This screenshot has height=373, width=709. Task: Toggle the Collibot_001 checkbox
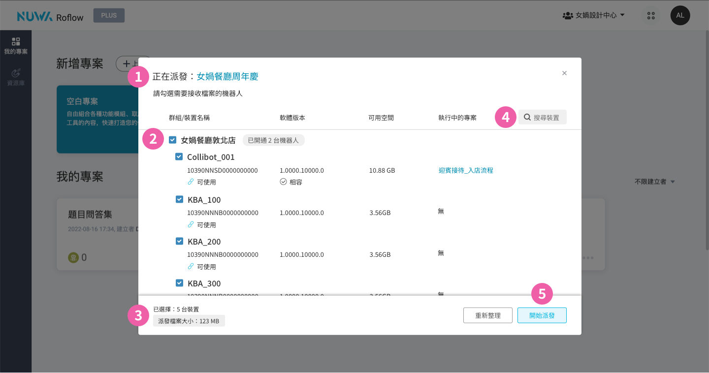(x=179, y=157)
